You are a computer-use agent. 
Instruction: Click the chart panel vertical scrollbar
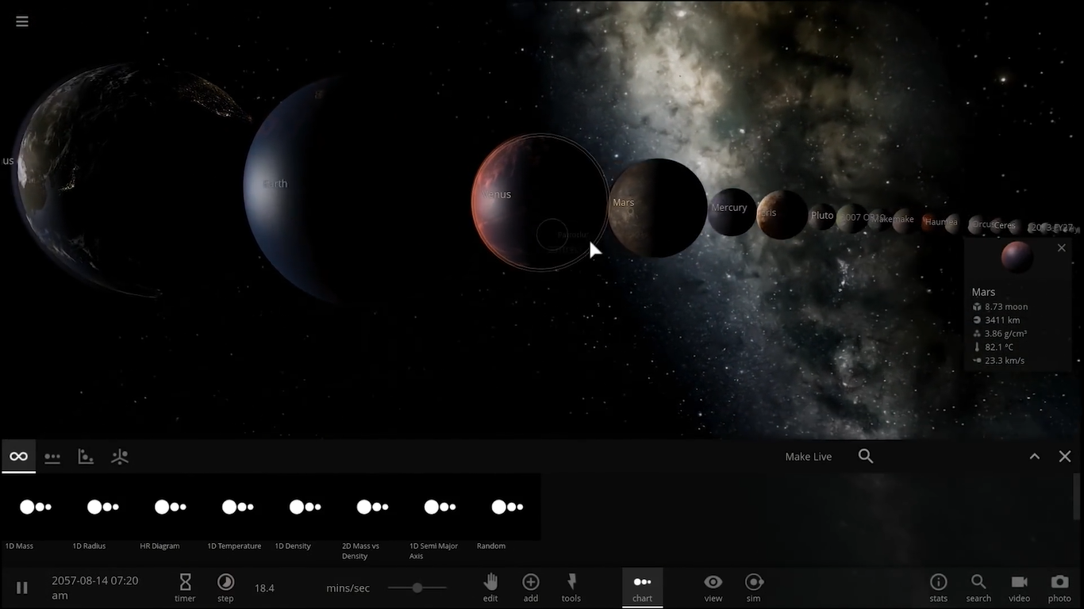[1076, 496]
